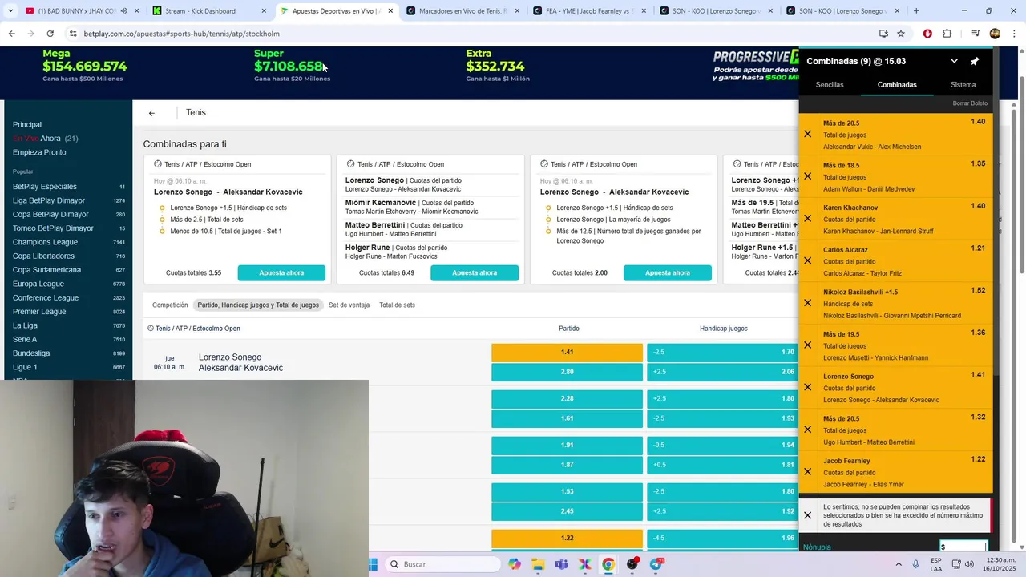Open a new browser tab
Viewport: 1026px width, 577px height.
tap(916, 11)
